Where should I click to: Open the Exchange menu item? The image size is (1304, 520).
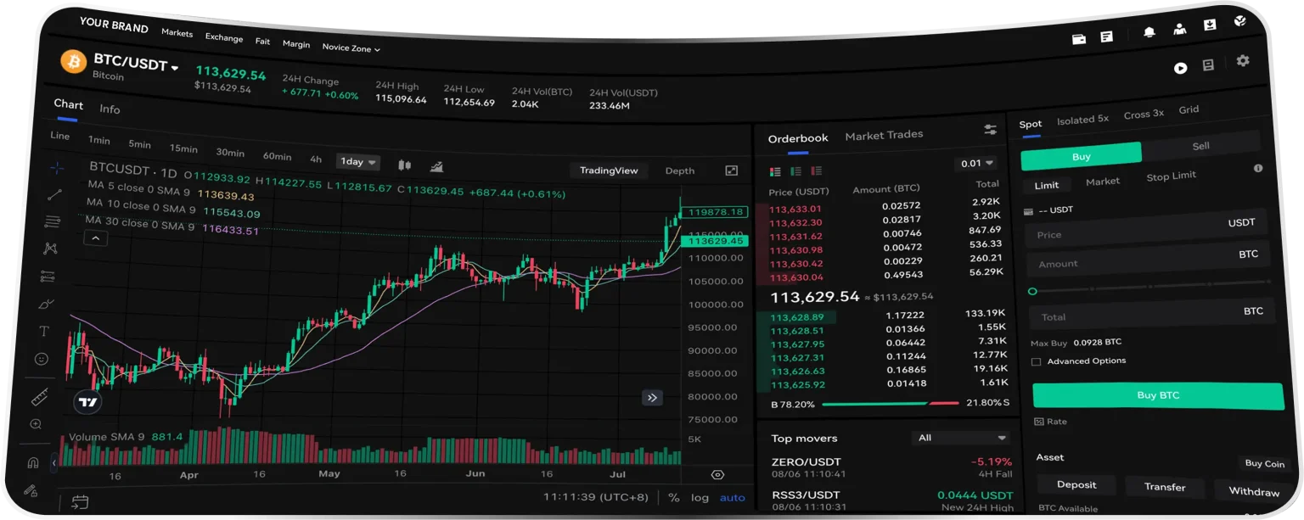[x=224, y=37]
